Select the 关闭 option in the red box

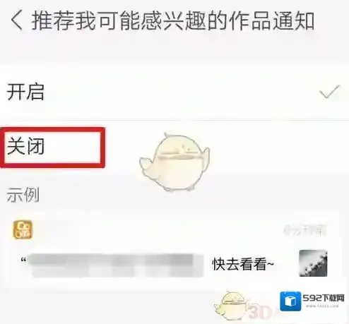[x=26, y=146]
